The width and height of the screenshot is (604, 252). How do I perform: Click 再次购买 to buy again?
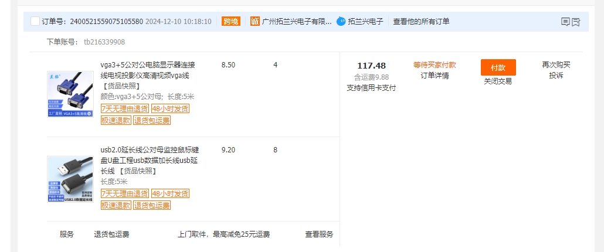coord(556,65)
